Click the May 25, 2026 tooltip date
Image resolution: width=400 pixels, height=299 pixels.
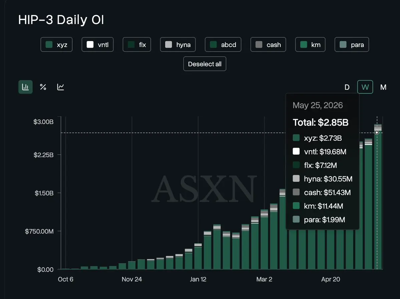[x=318, y=105]
